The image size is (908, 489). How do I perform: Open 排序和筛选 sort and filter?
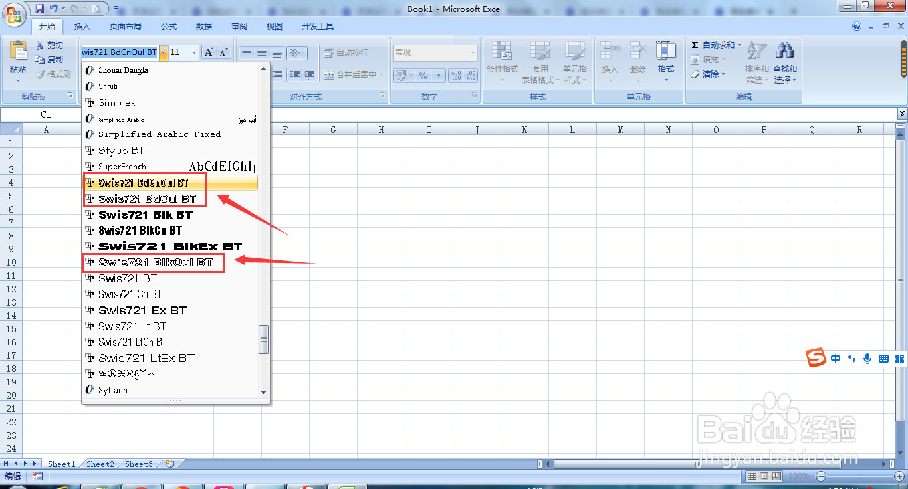pos(756,63)
